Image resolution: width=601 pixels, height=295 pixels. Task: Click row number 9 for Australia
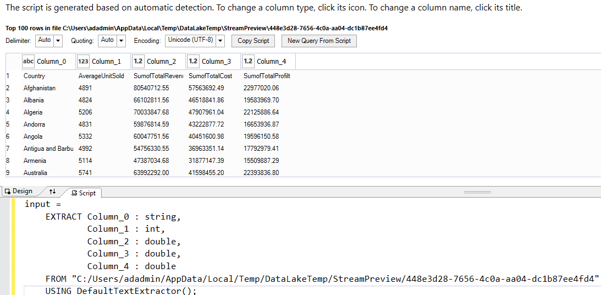[8, 173]
